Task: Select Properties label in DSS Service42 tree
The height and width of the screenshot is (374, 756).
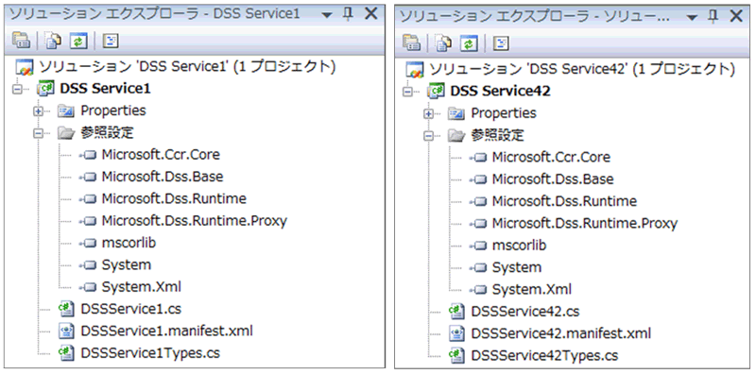Action: 504,112
